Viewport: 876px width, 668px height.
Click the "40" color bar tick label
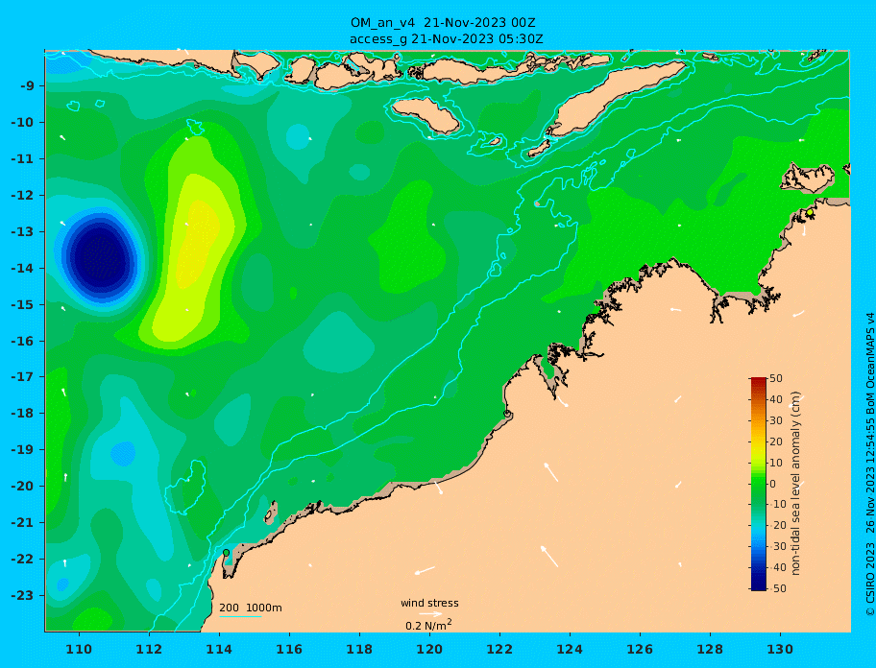click(776, 399)
